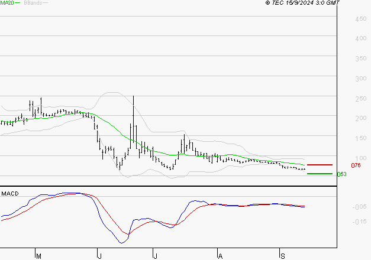
Task: Click the second J month marker
Action: click(x=155, y=256)
